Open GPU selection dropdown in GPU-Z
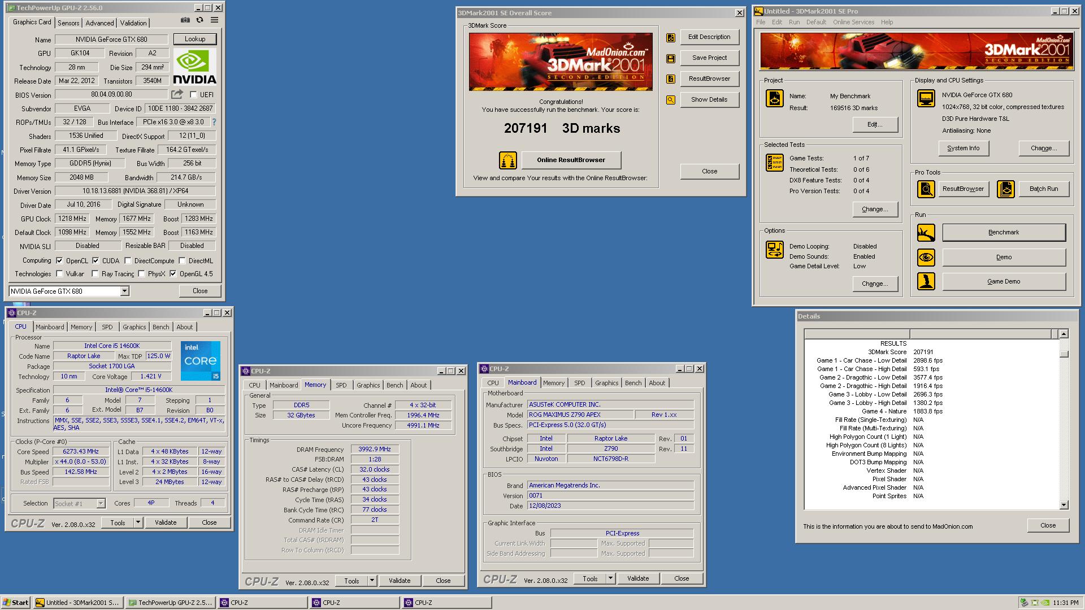The image size is (1085, 610). (124, 291)
